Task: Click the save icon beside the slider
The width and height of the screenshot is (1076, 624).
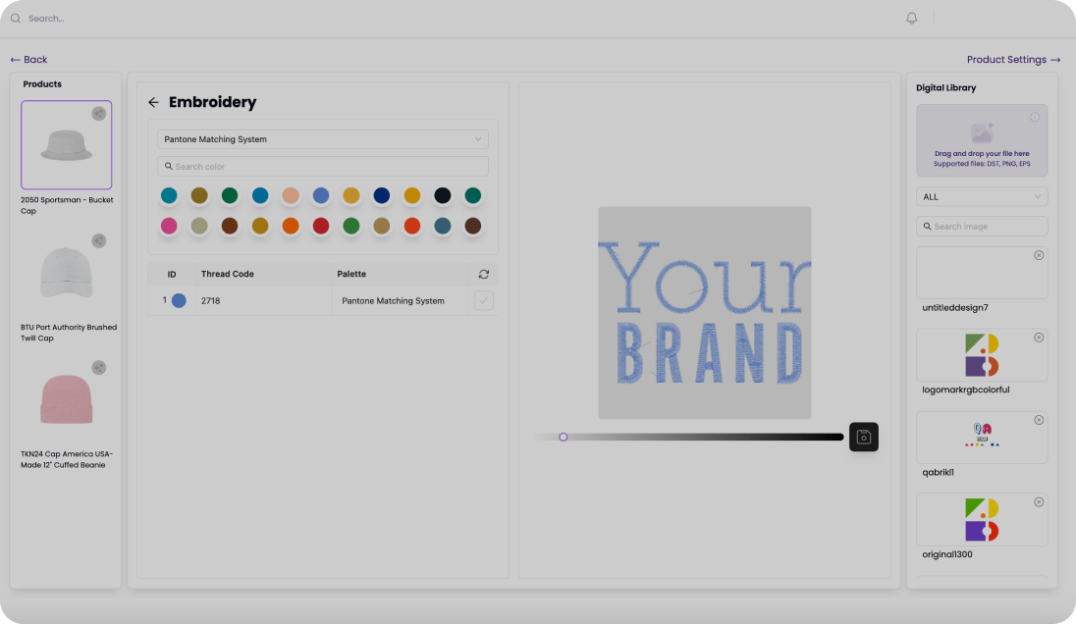Action: tap(863, 437)
